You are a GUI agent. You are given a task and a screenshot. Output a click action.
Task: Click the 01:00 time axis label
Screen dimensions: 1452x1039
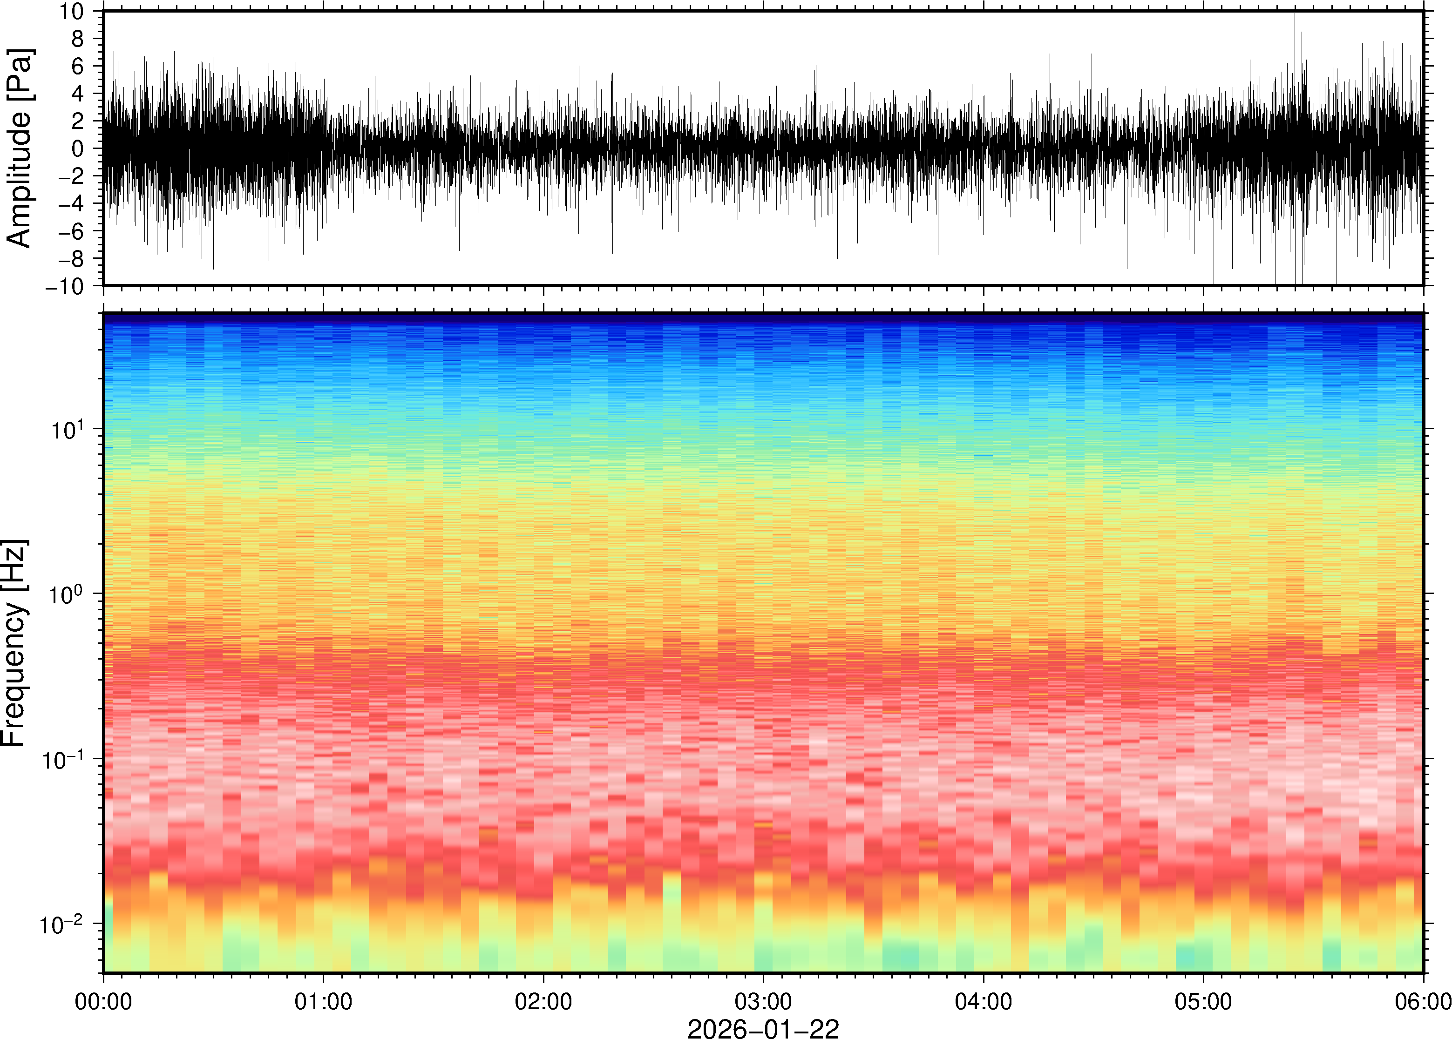pyautogui.click(x=323, y=1001)
